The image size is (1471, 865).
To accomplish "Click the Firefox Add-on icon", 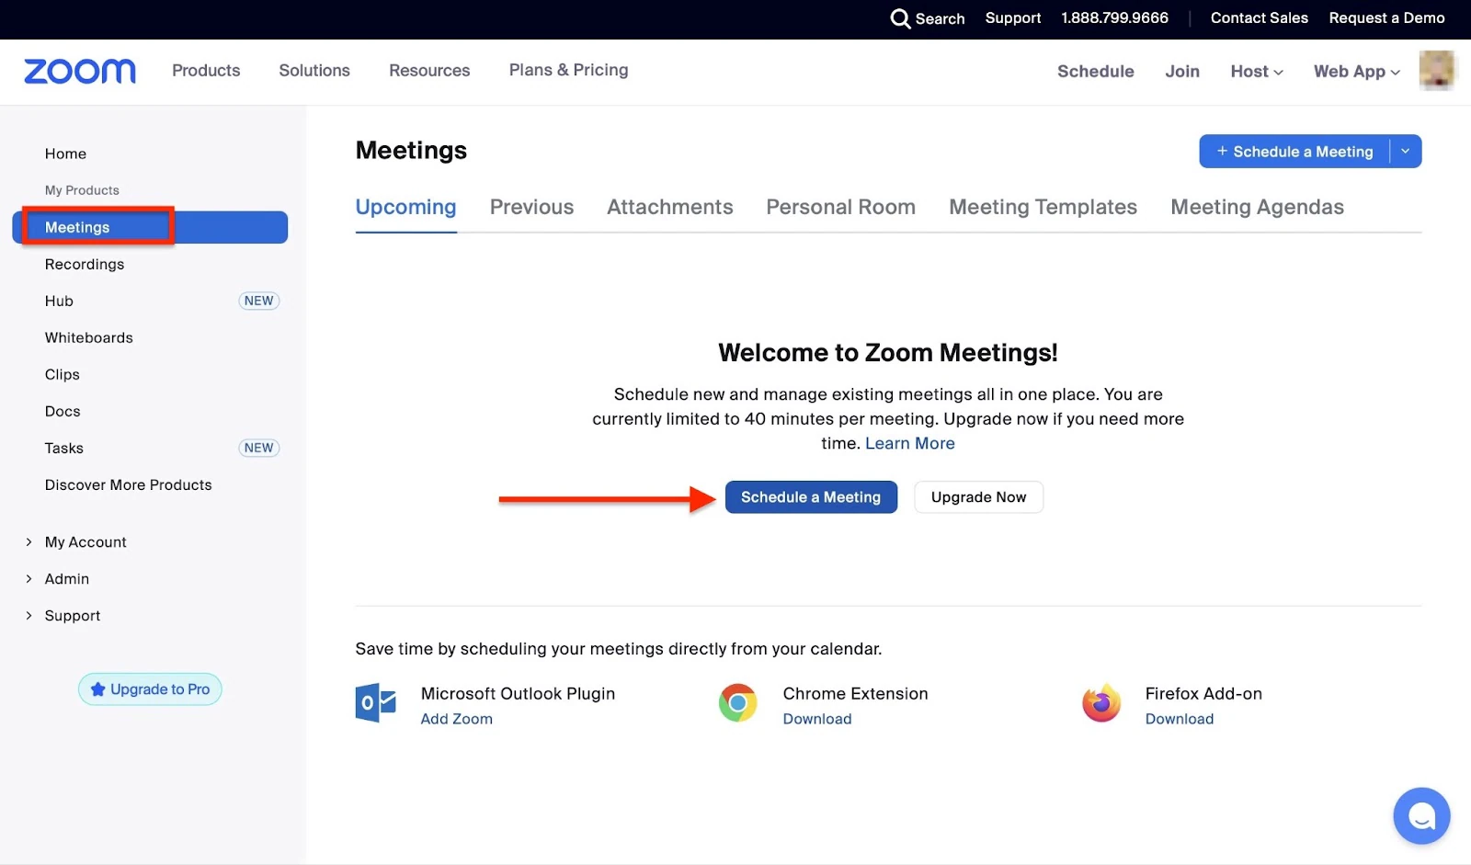I will [x=1101, y=703].
